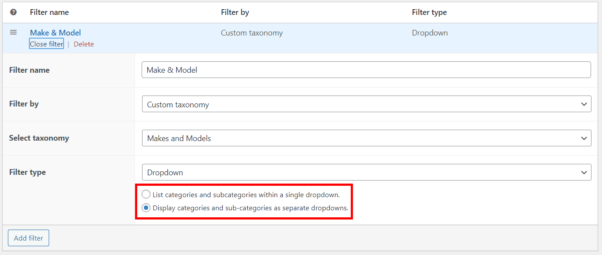Click the Custom taxonomy cell in the row
Viewport: 602px width, 255px height.
coord(252,33)
